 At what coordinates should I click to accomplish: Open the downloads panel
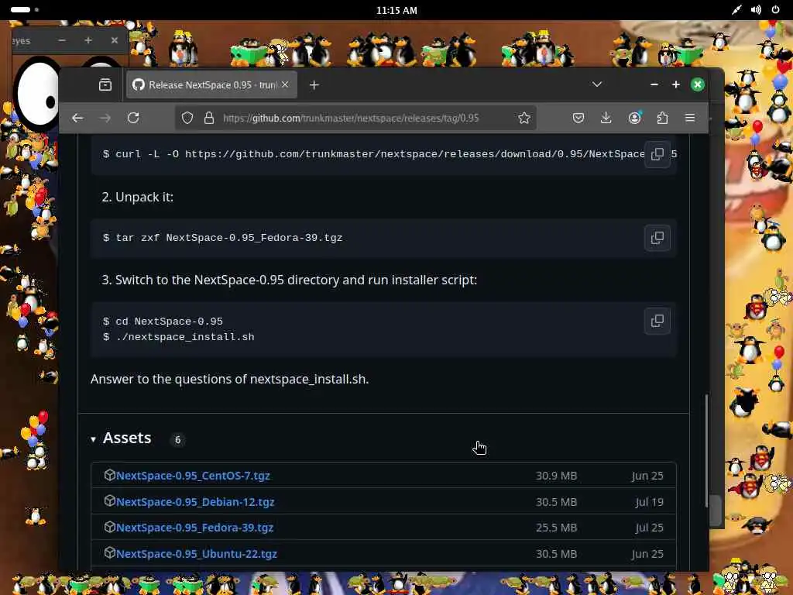point(606,118)
